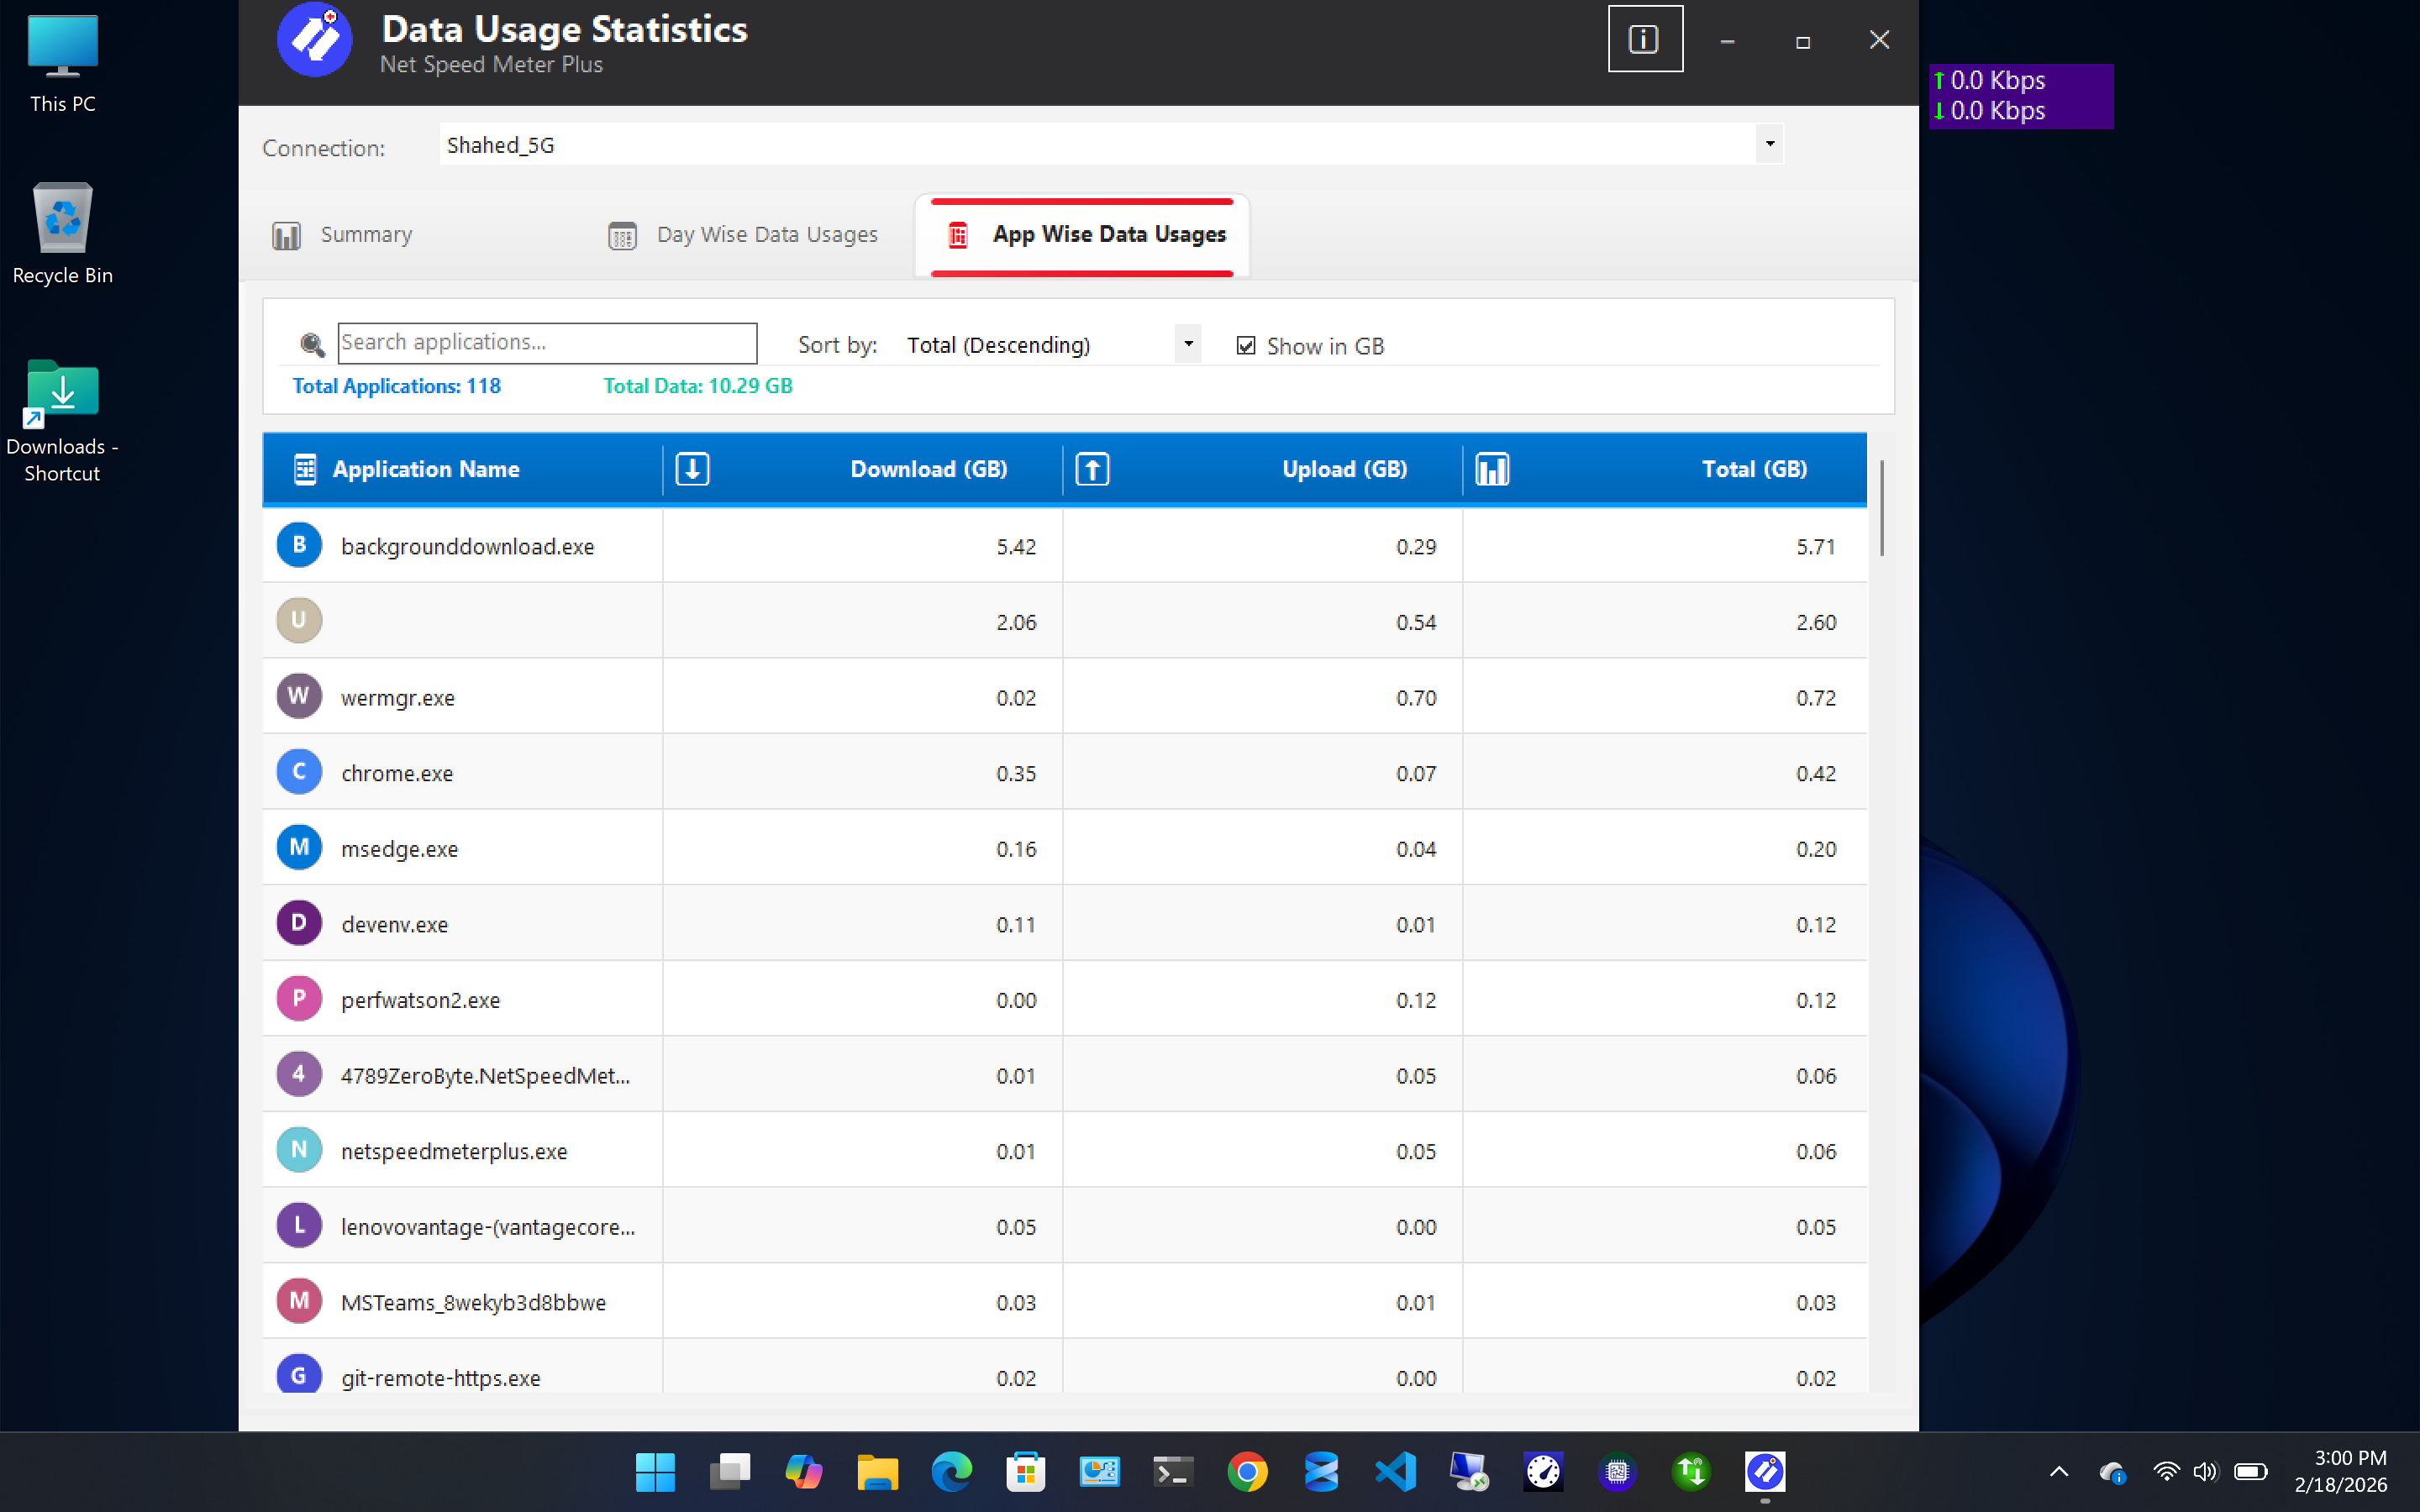Click the speedometer icon in the taskbar

pyautogui.click(x=1543, y=1471)
